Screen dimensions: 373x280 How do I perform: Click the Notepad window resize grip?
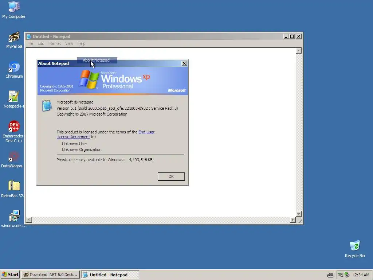pyautogui.click(x=299, y=220)
